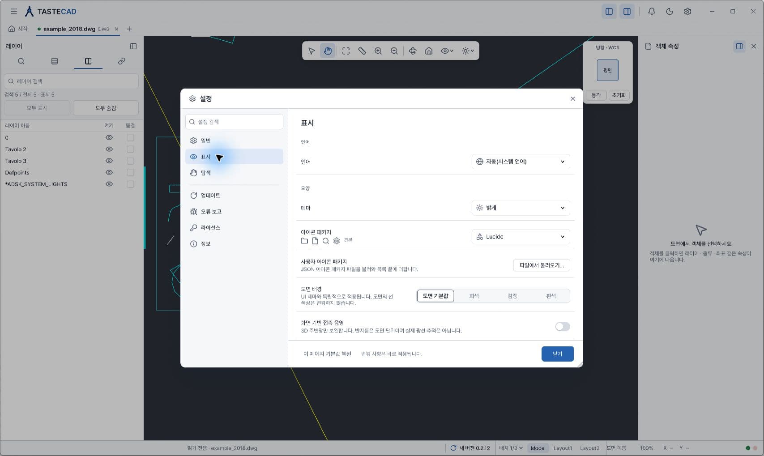Toggle right panel layout button

tap(627, 12)
